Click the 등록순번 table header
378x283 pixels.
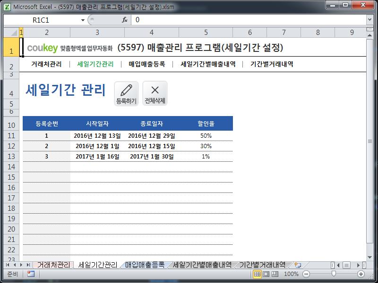(x=47, y=124)
